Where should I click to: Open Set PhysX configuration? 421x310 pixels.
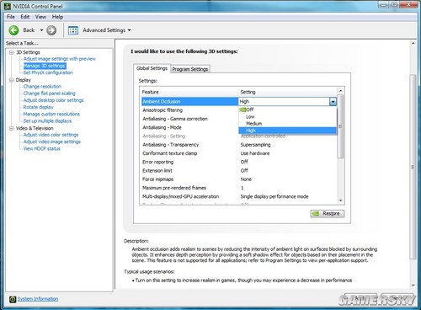[48, 72]
